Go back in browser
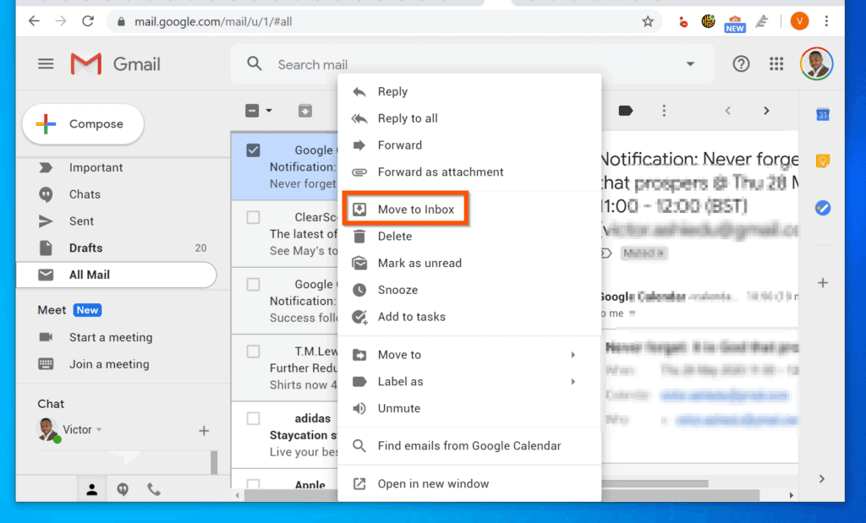Viewport: 866px width, 523px height. pos(34,21)
